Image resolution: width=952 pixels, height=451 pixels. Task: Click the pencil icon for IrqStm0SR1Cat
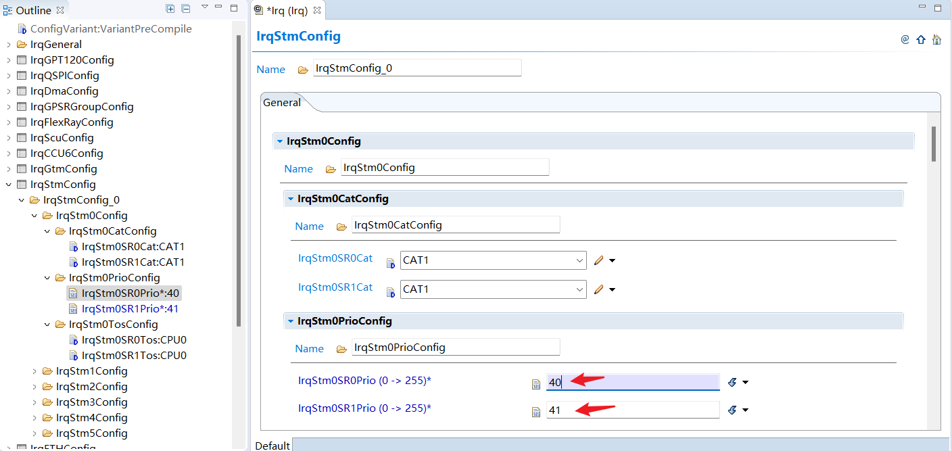click(x=598, y=289)
